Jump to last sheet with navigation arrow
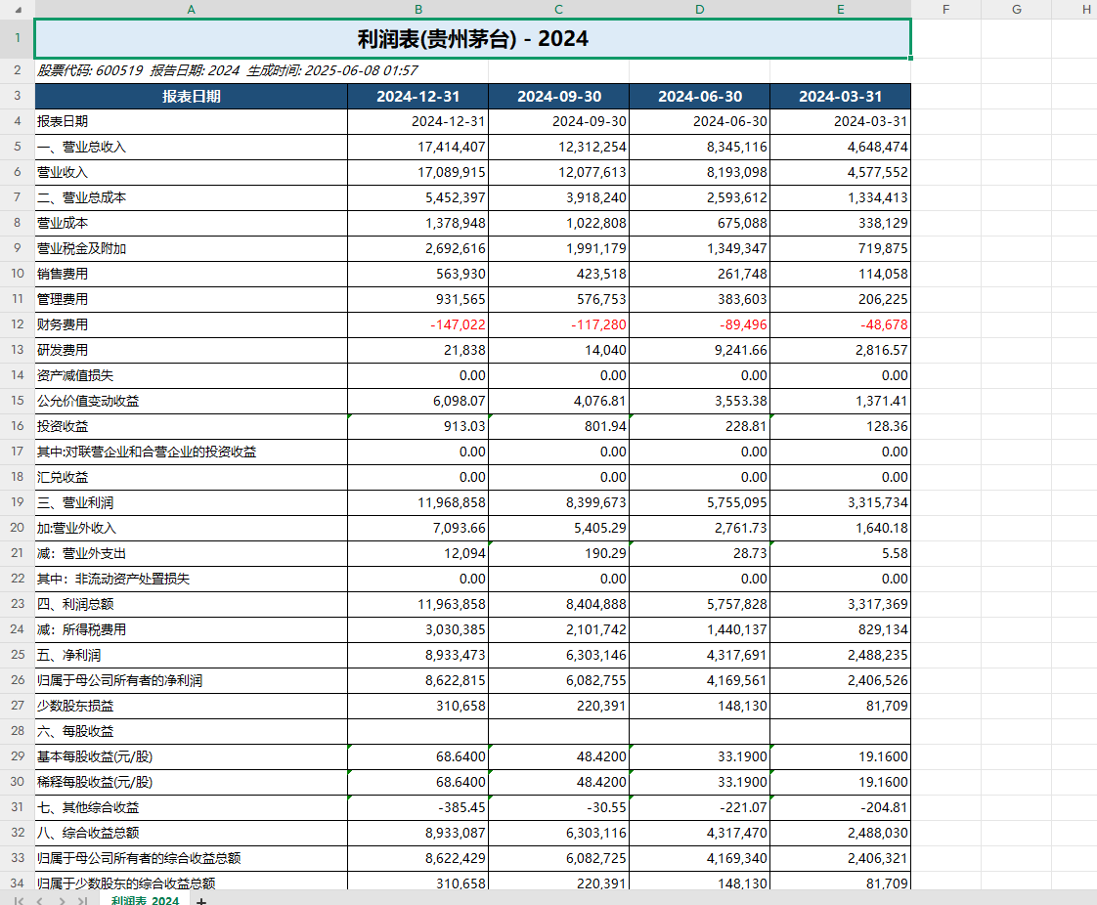The width and height of the screenshot is (1097, 905). point(82,901)
